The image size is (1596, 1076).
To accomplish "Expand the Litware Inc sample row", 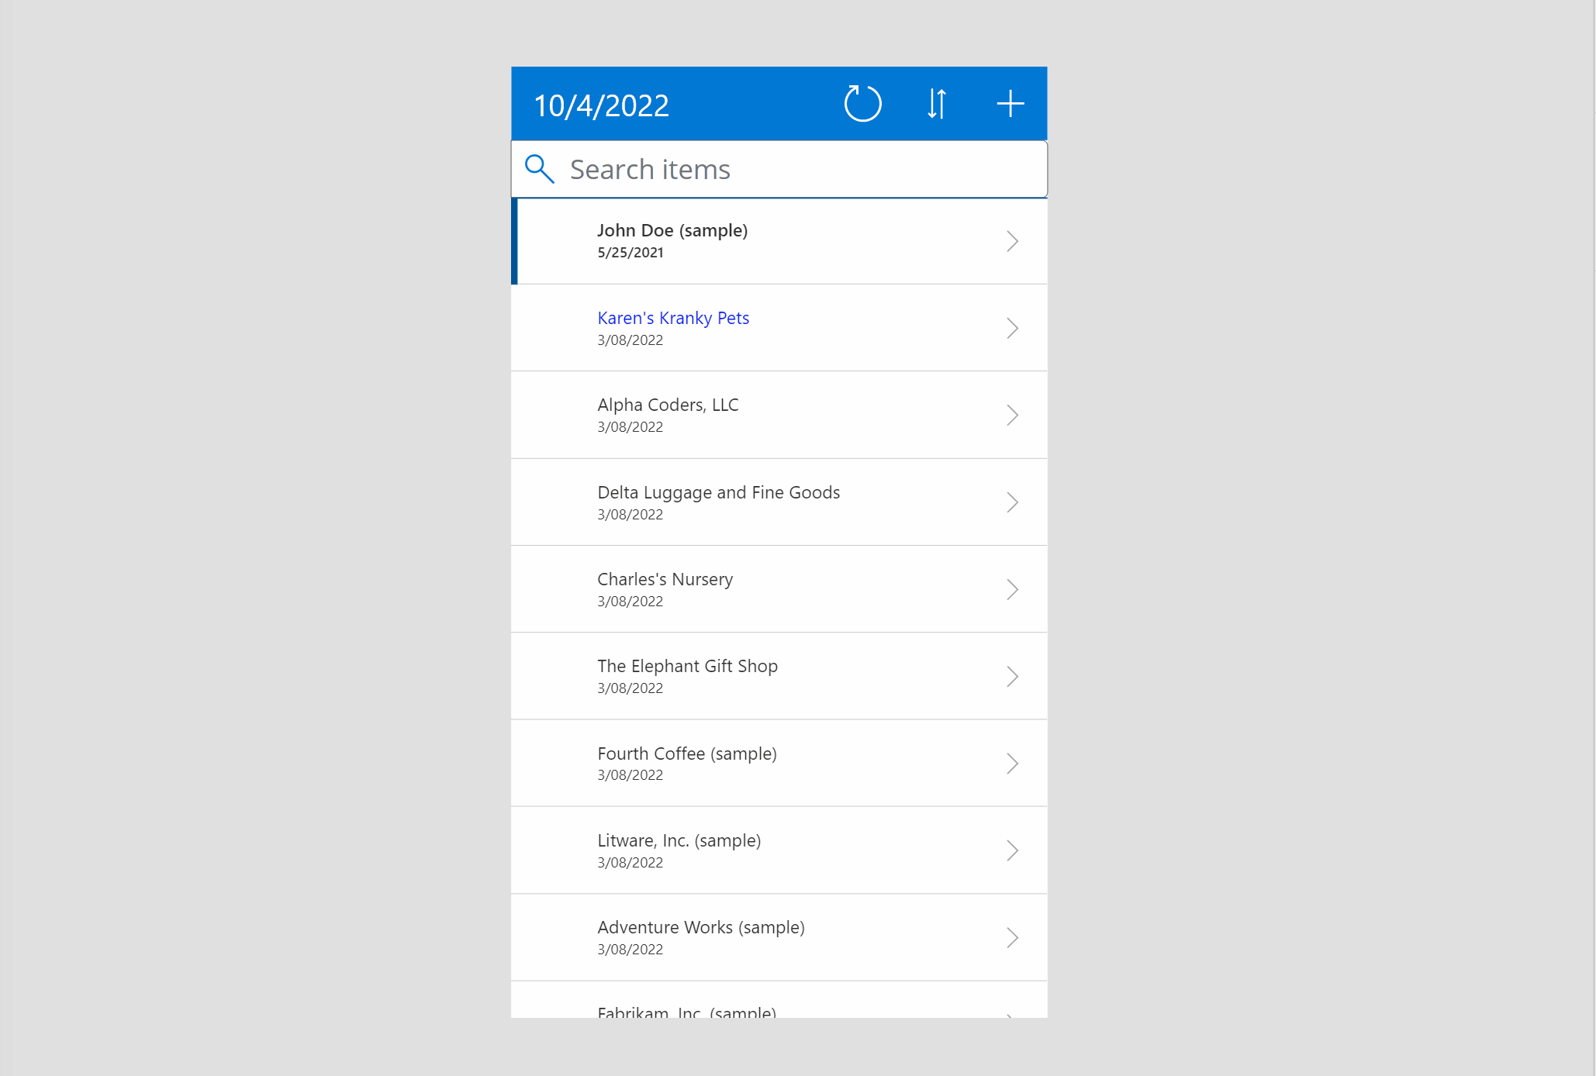I will tap(1014, 850).
